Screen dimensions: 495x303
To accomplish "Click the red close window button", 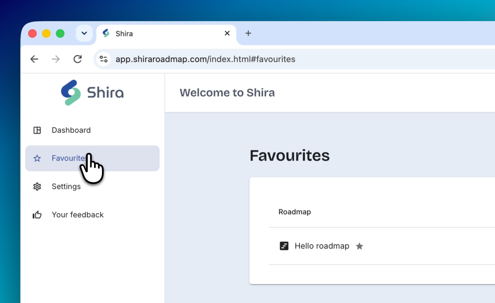I will [x=33, y=34].
